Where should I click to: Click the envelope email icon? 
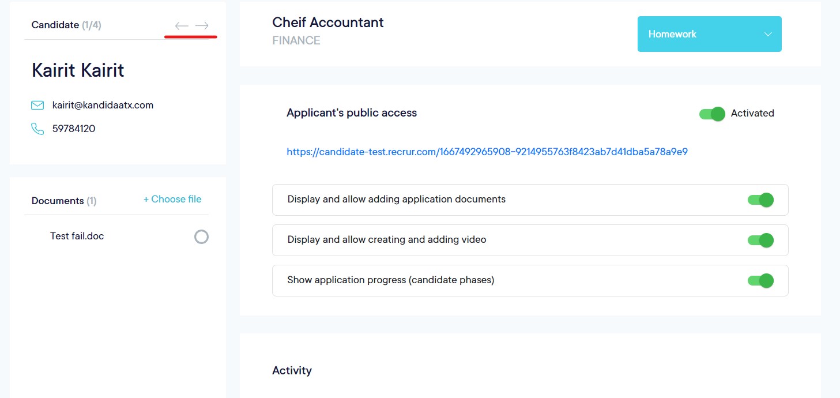[x=37, y=105]
